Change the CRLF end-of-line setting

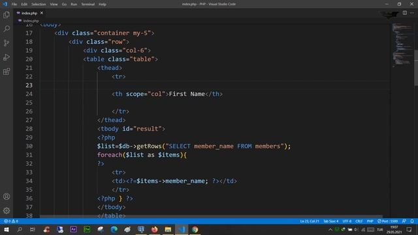(x=359, y=221)
